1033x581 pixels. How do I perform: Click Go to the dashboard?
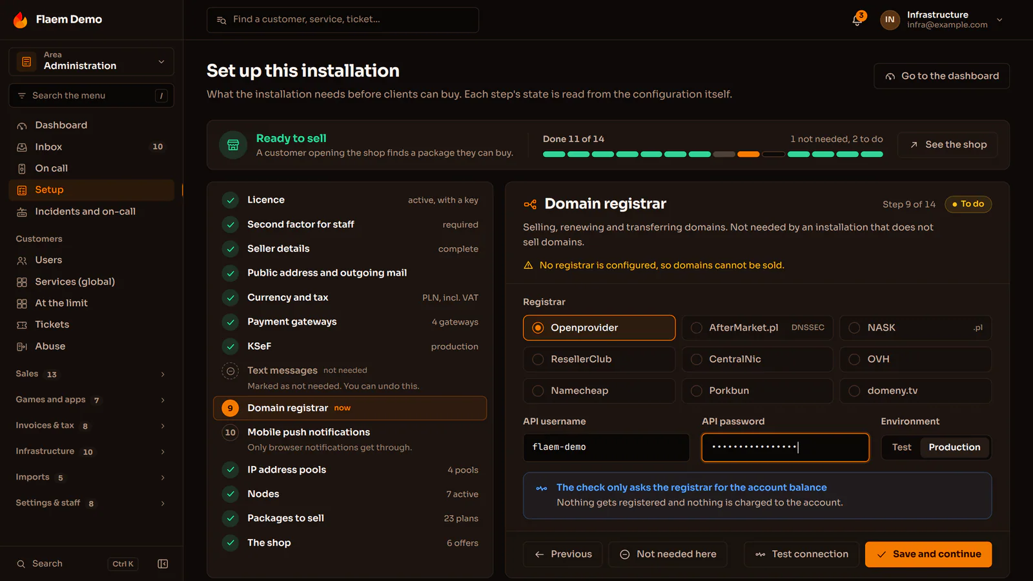click(941, 76)
